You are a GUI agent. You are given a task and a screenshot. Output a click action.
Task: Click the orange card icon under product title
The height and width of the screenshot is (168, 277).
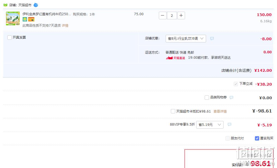(31, 19)
